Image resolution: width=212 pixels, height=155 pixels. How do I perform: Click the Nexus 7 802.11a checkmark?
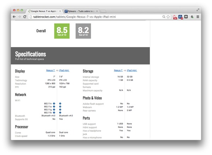point(54,106)
